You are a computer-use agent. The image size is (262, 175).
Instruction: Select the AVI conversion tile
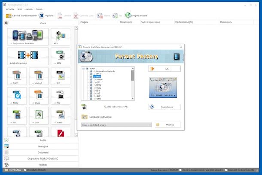coord(17,116)
